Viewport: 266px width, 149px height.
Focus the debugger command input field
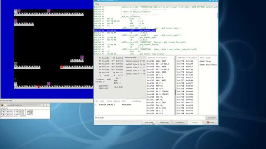point(150,118)
